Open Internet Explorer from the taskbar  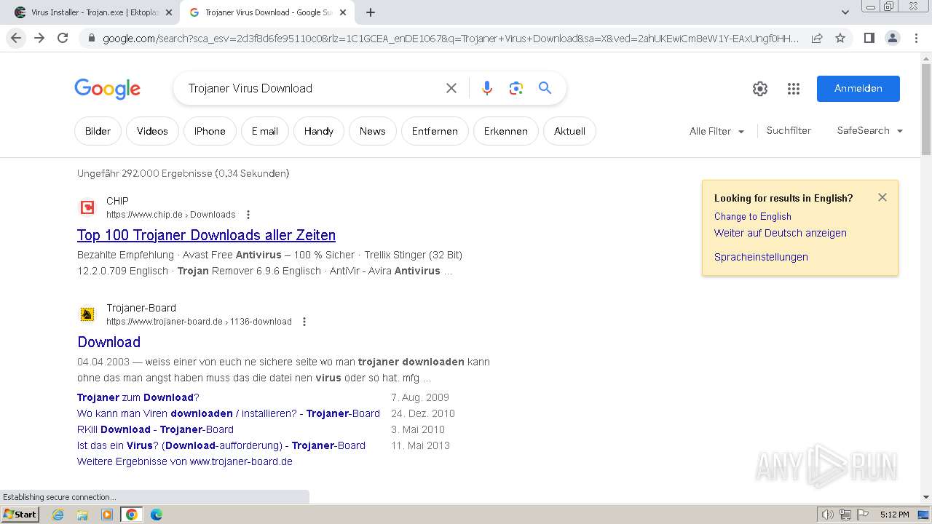[58, 515]
